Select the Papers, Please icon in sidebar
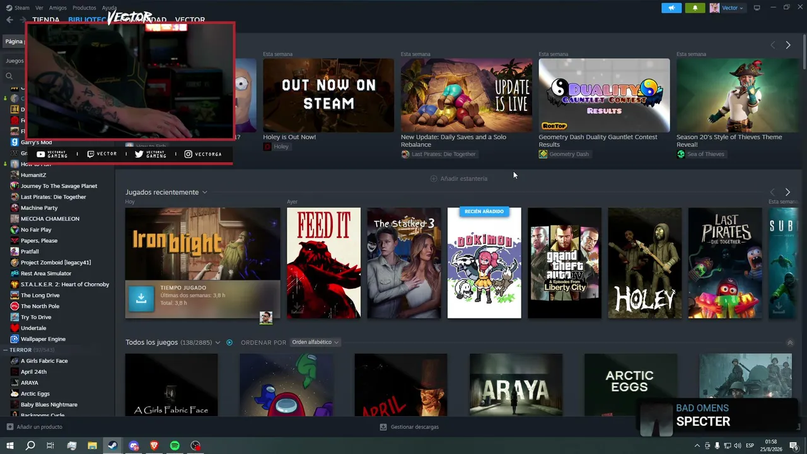This screenshot has width=807, height=454. pos(15,240)
